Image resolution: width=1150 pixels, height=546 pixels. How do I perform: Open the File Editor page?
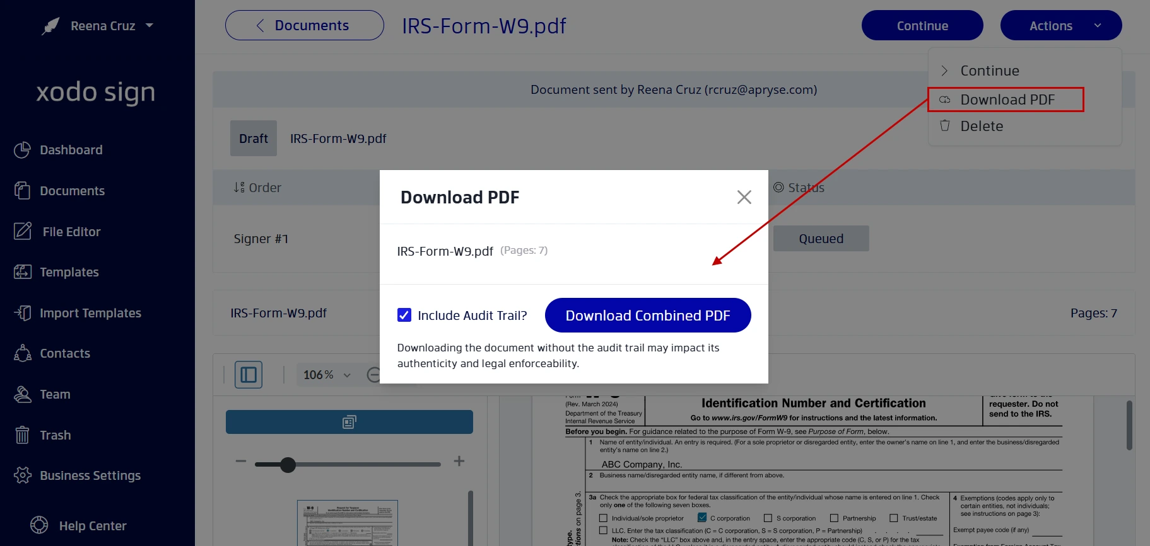[58, 232]
